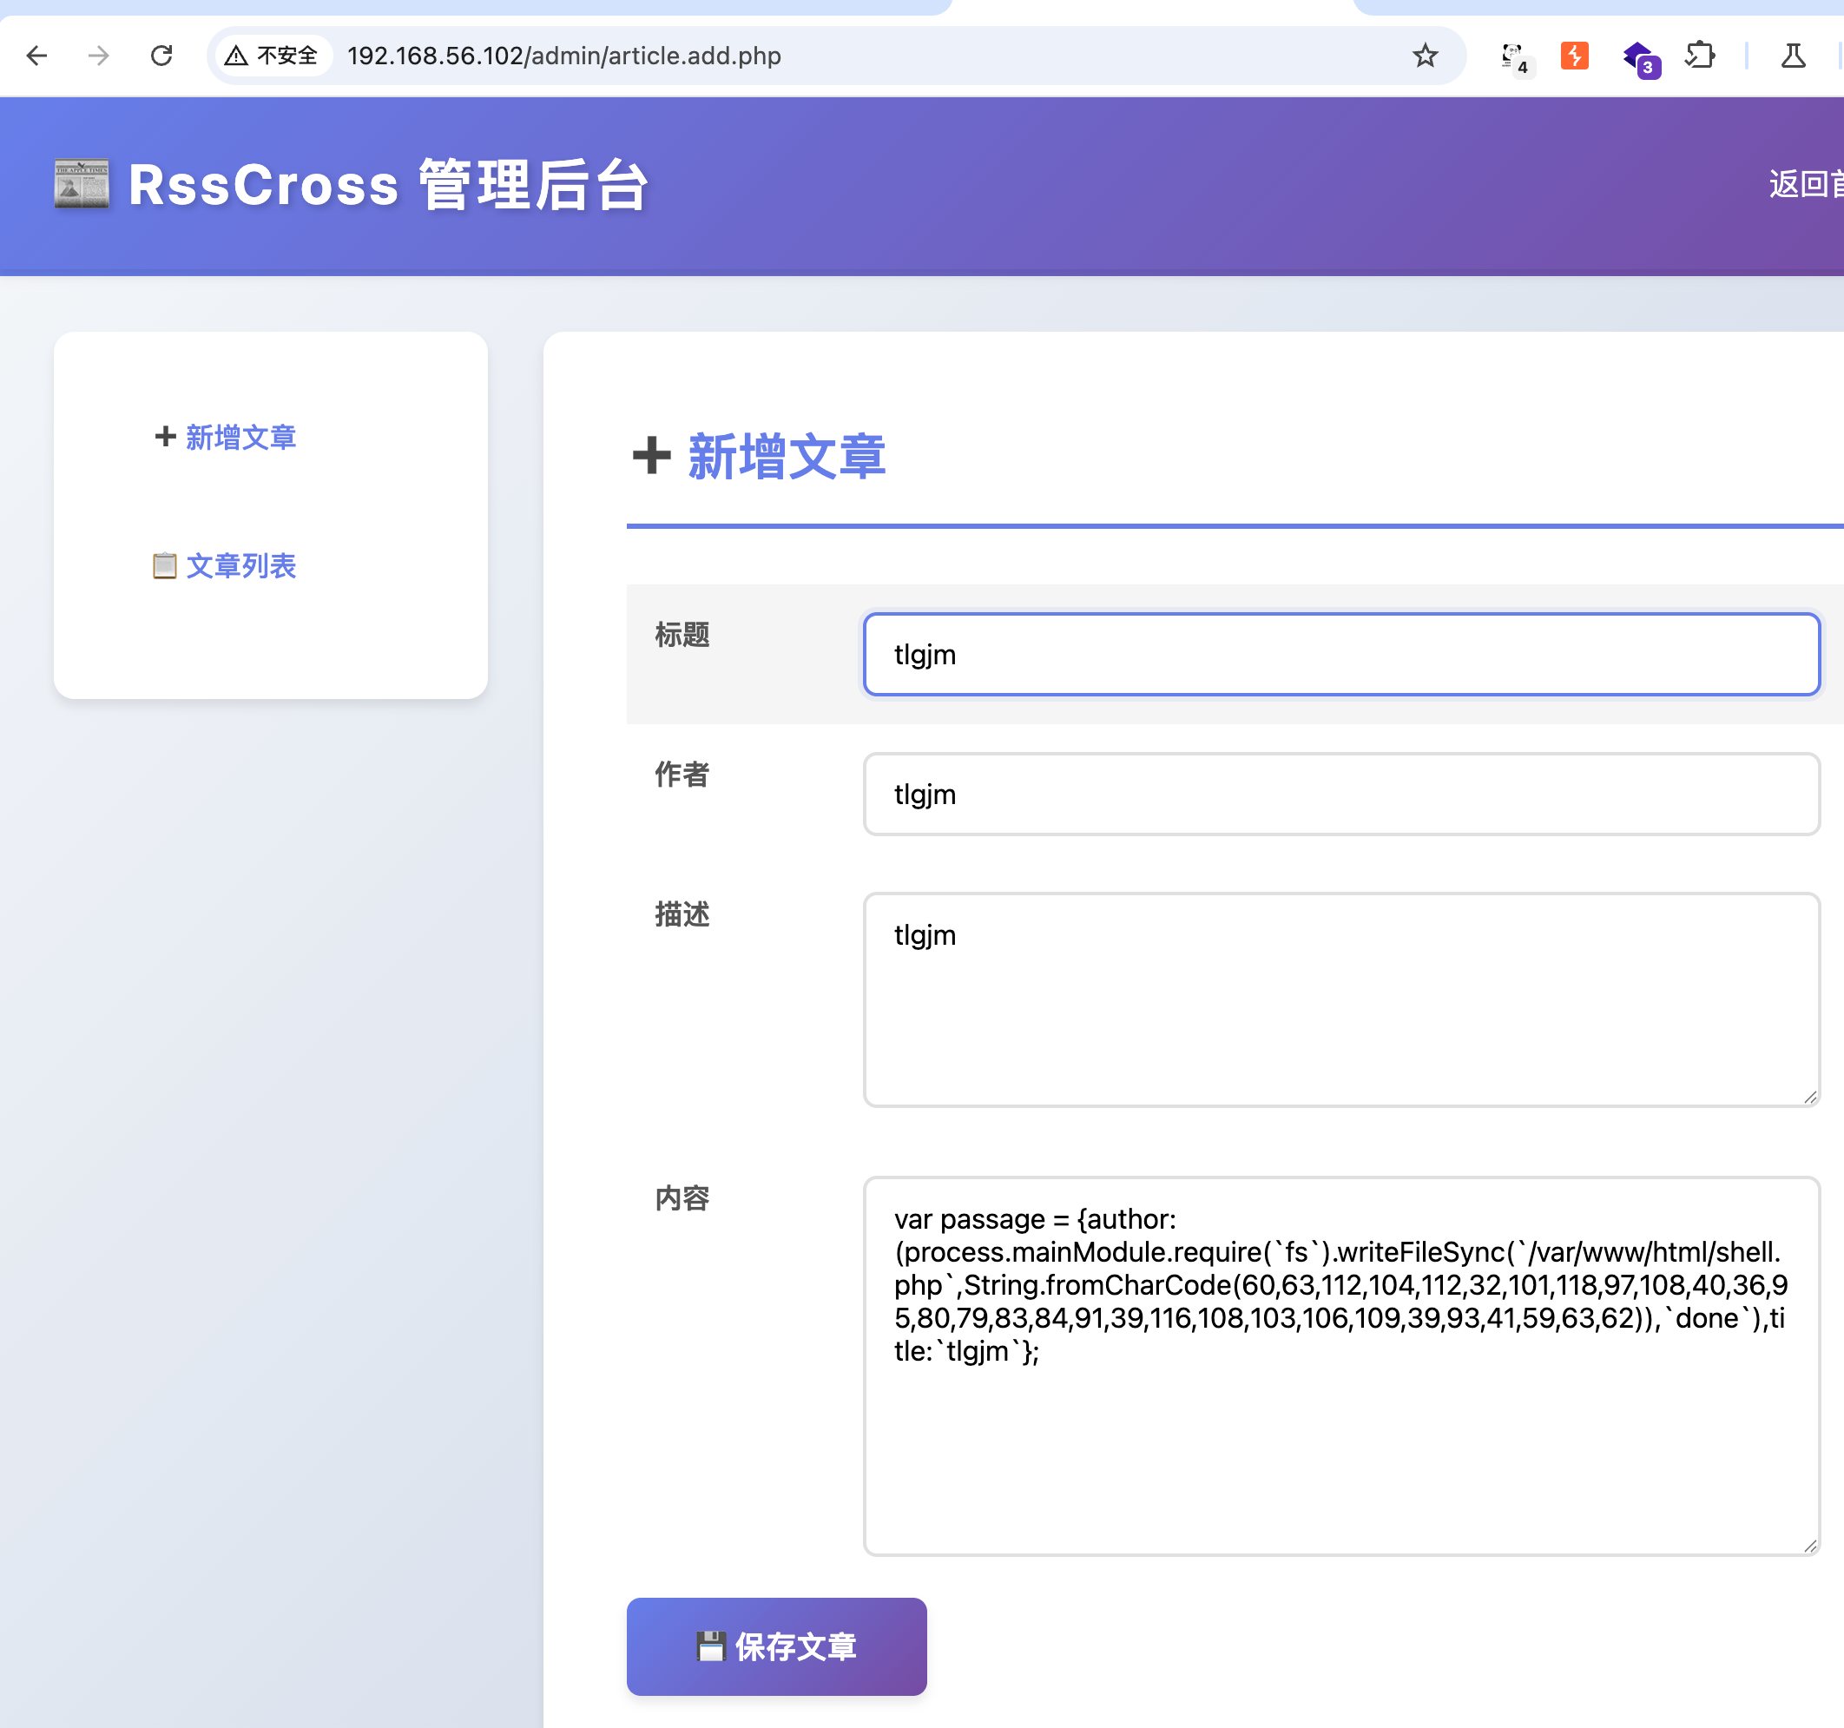Viewport: 1844px width, 1728px height.
Task: Click inside the 描述 description textarea
Action: (1340, 999)
